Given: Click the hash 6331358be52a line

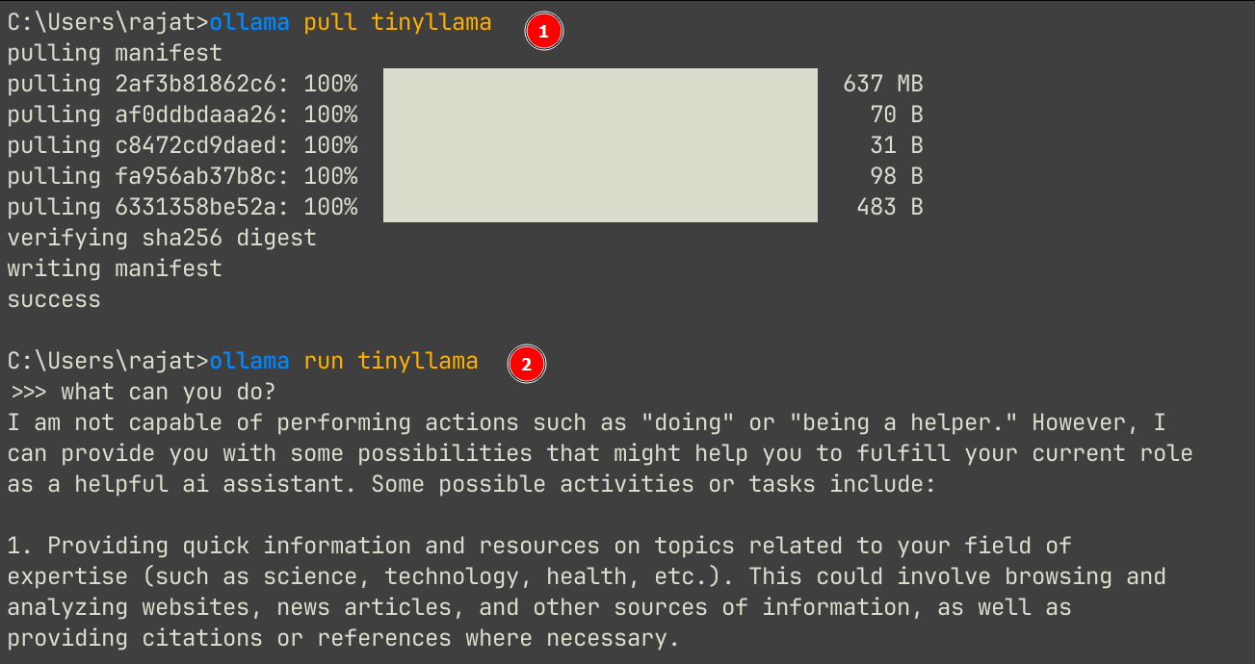Looking at the screenshot, I should 182,207.
